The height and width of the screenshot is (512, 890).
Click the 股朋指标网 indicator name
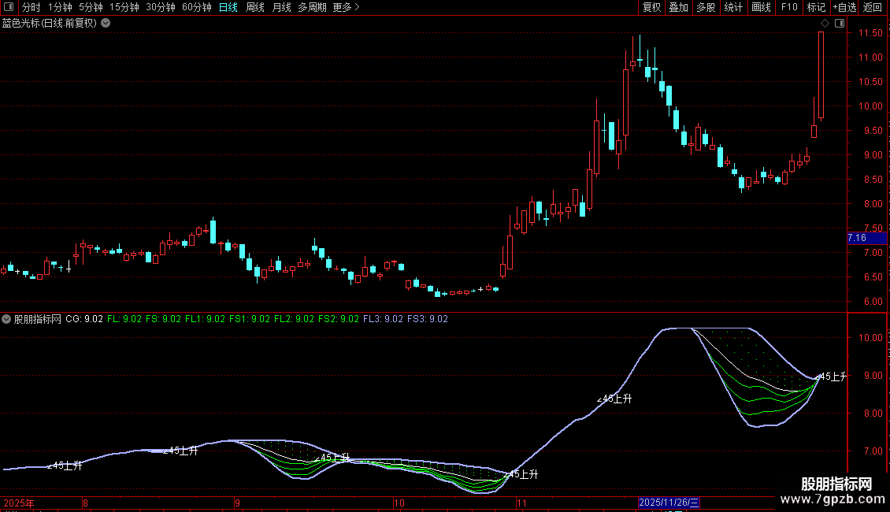point(38,319)
